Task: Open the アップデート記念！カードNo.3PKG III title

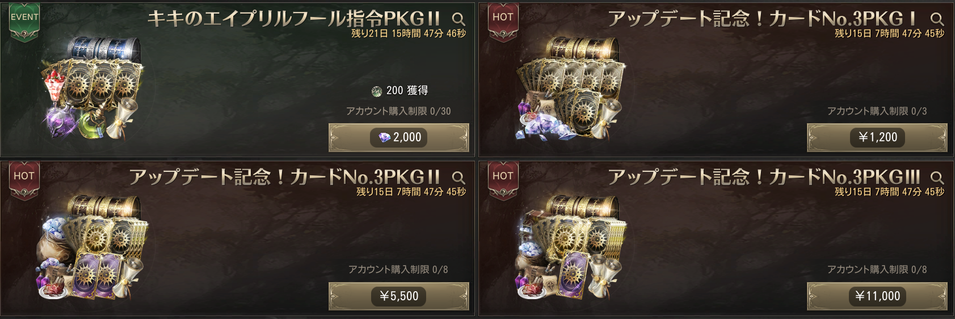Action: pyautogui.click(x=764, y=177)
